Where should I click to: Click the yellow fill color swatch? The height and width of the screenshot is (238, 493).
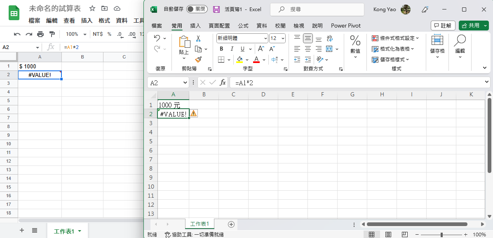point(239,60)
